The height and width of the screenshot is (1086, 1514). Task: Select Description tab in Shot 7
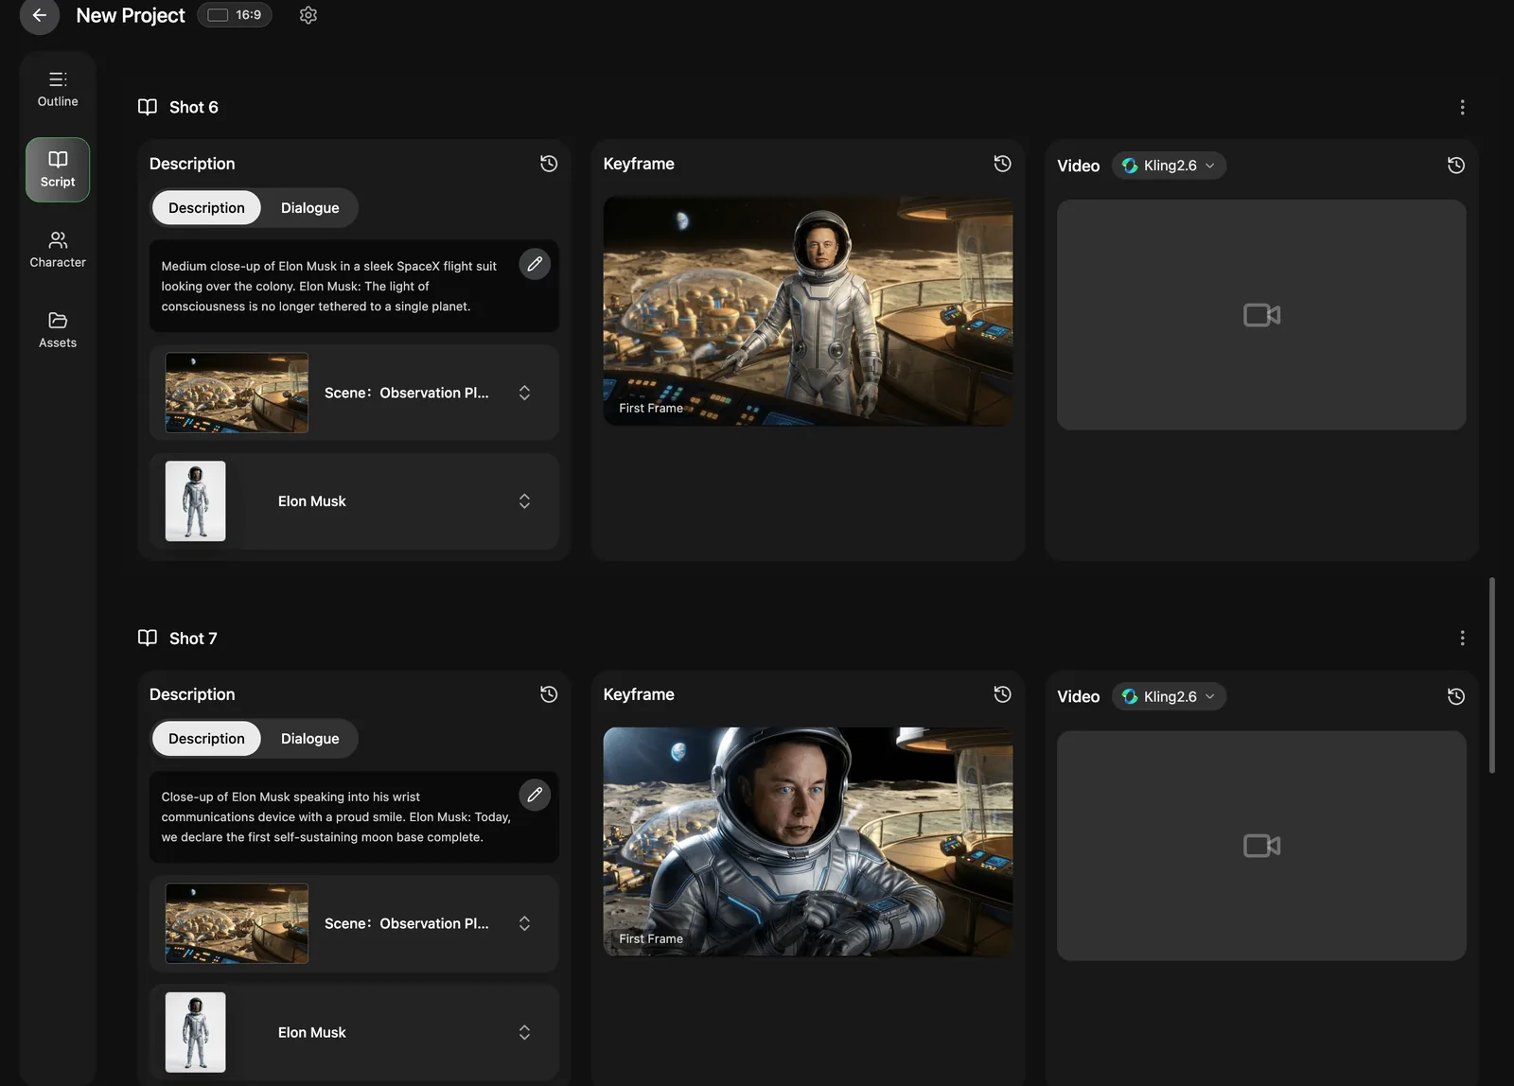[206, 739]
